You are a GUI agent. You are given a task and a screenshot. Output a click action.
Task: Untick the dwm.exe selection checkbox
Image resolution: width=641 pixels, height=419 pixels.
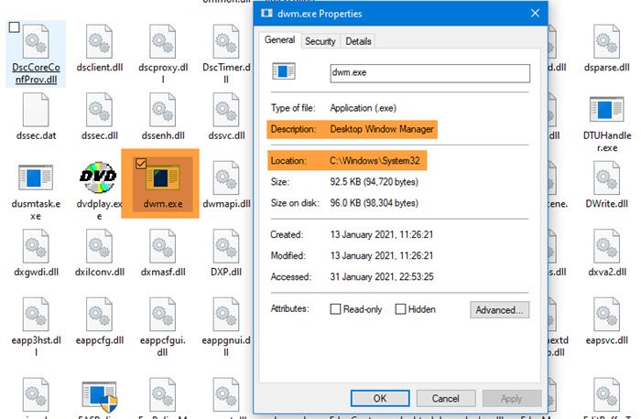tap(141, 164)
